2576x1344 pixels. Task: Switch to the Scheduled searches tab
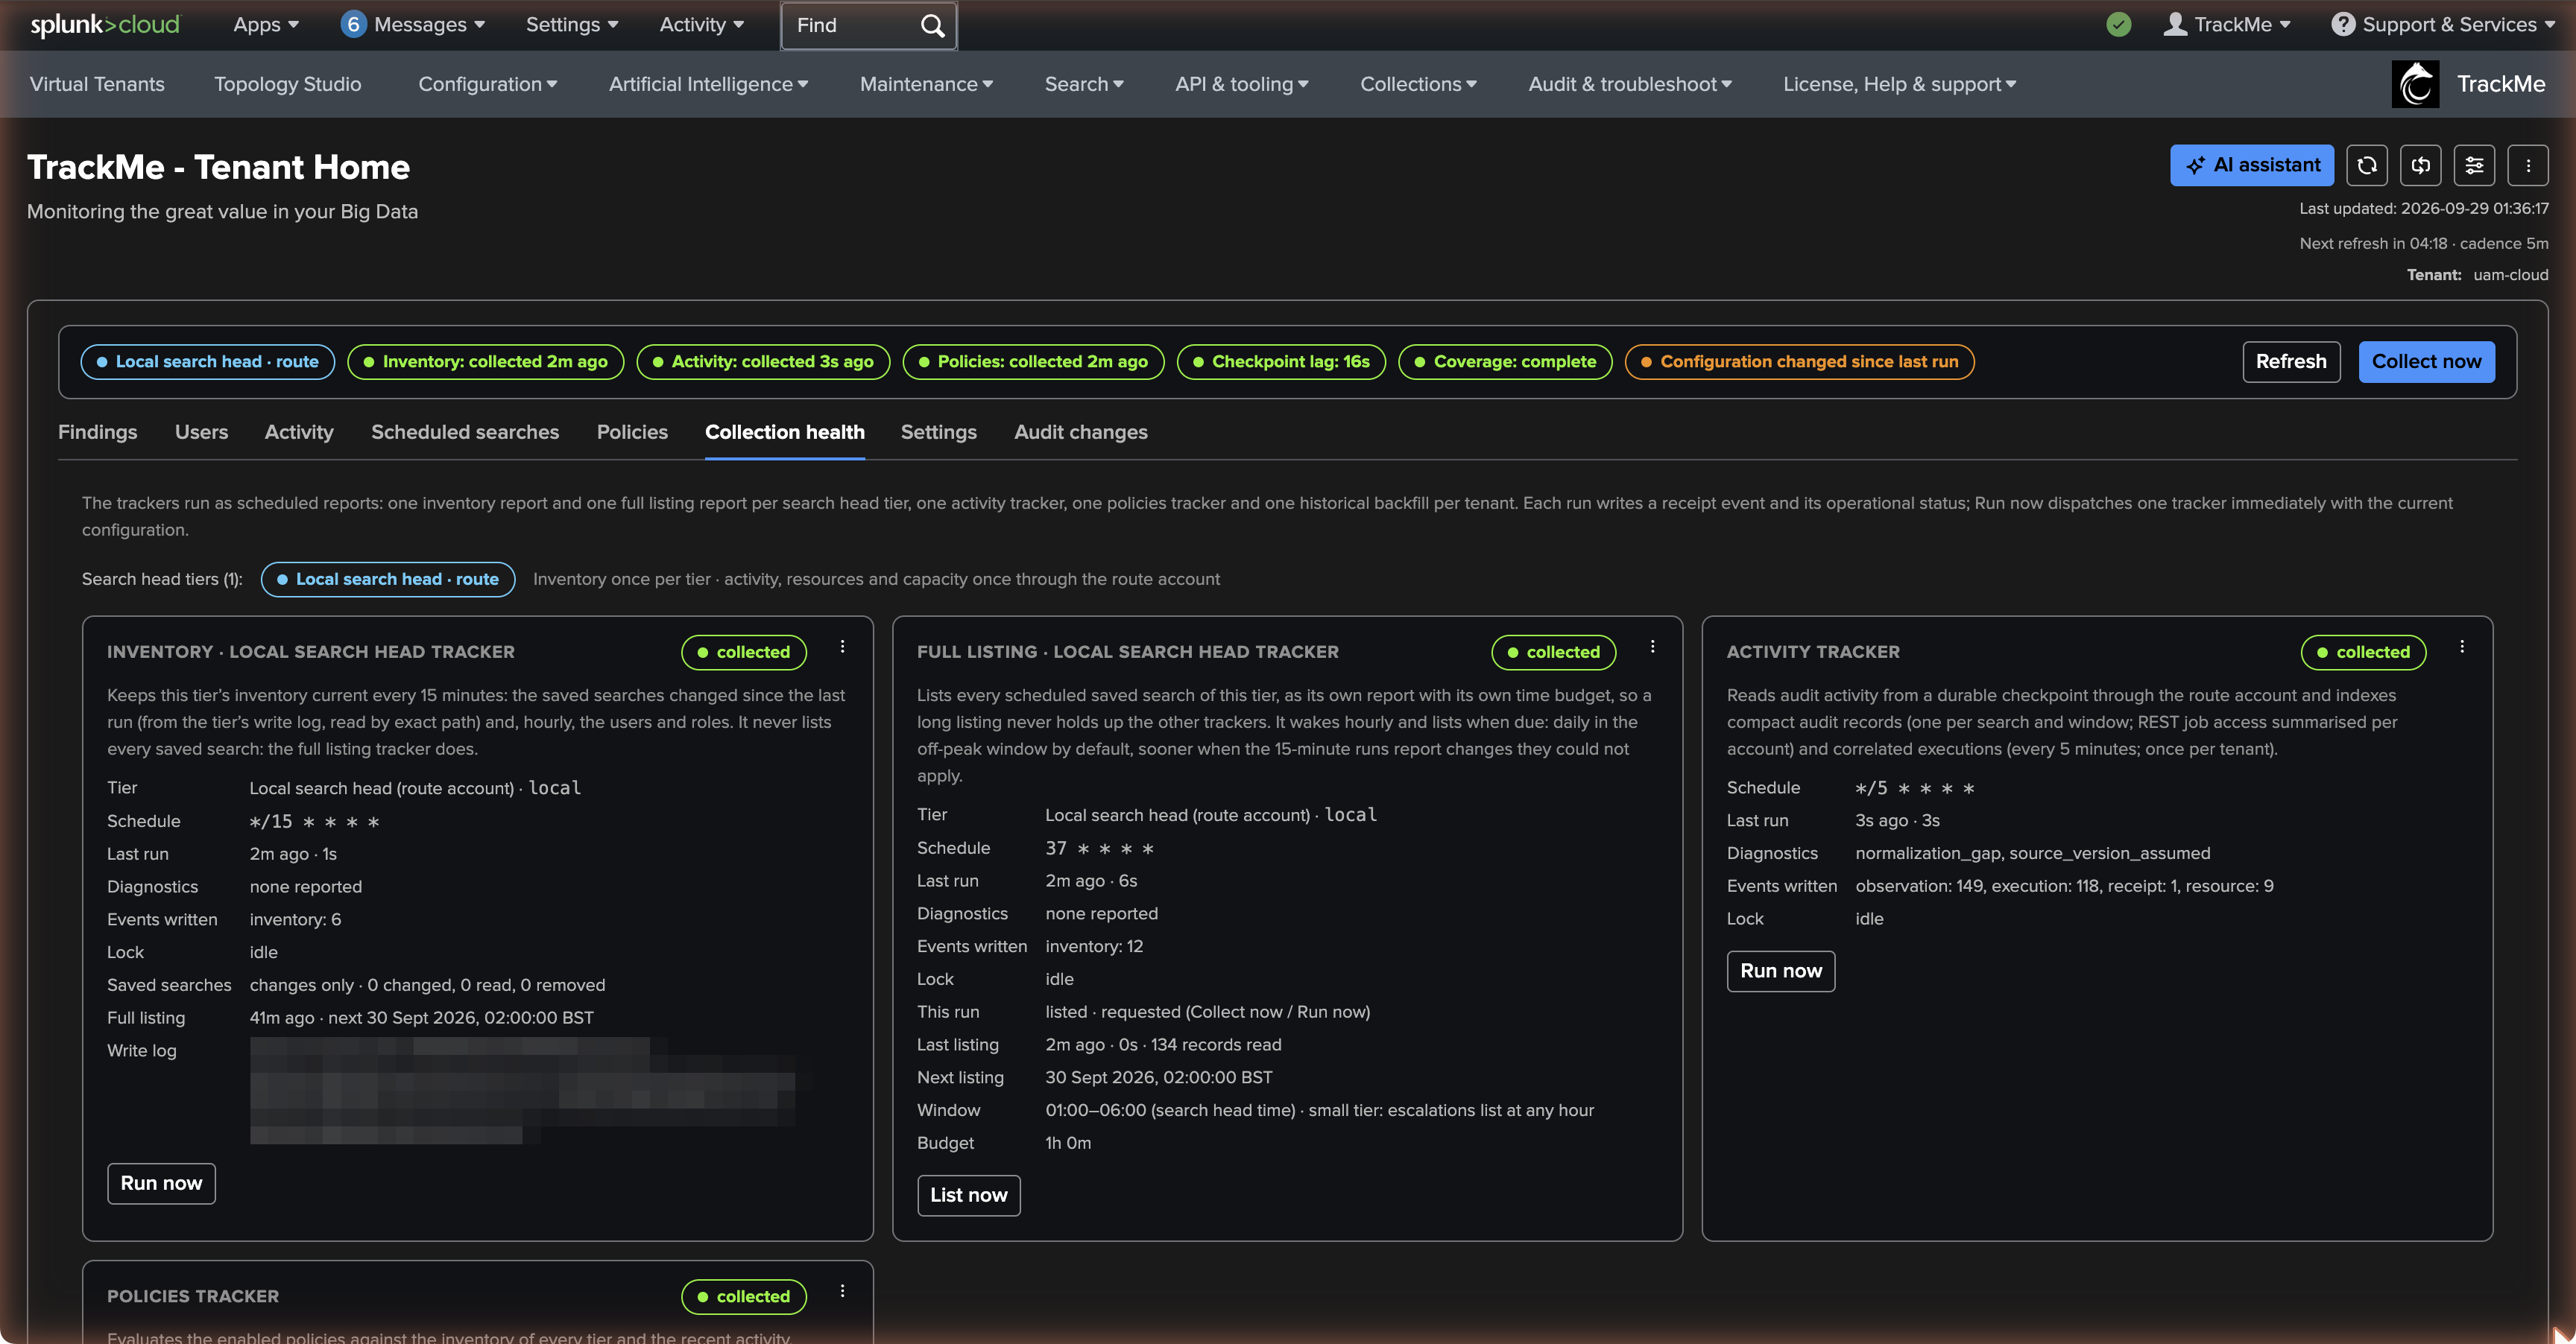[x=465, y=431]
